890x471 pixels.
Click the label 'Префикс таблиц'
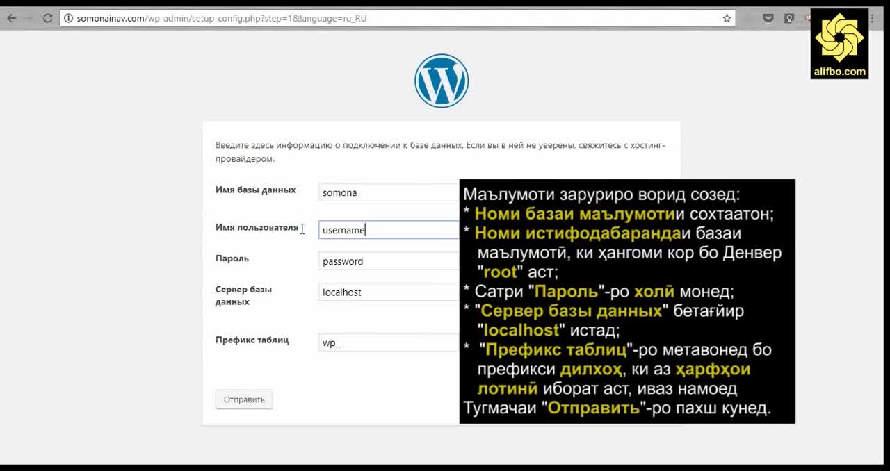(x=252, y=340)
